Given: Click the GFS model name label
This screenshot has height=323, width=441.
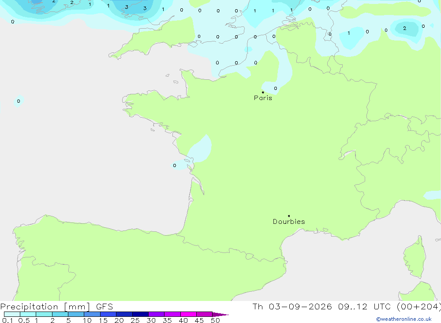Looking at the screenshot, I should click(105, 307).
